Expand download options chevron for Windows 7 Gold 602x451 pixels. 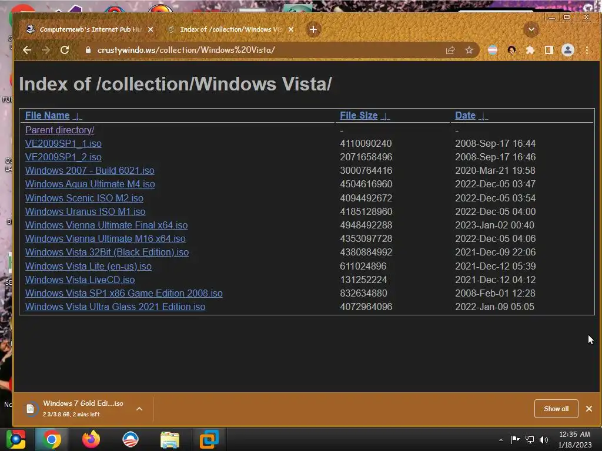click(x=139, y=409)
